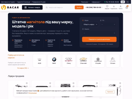Select the BMW brand card
This screenshot has width=132, height=99.
pyautogui.click(x=54, y=61)
